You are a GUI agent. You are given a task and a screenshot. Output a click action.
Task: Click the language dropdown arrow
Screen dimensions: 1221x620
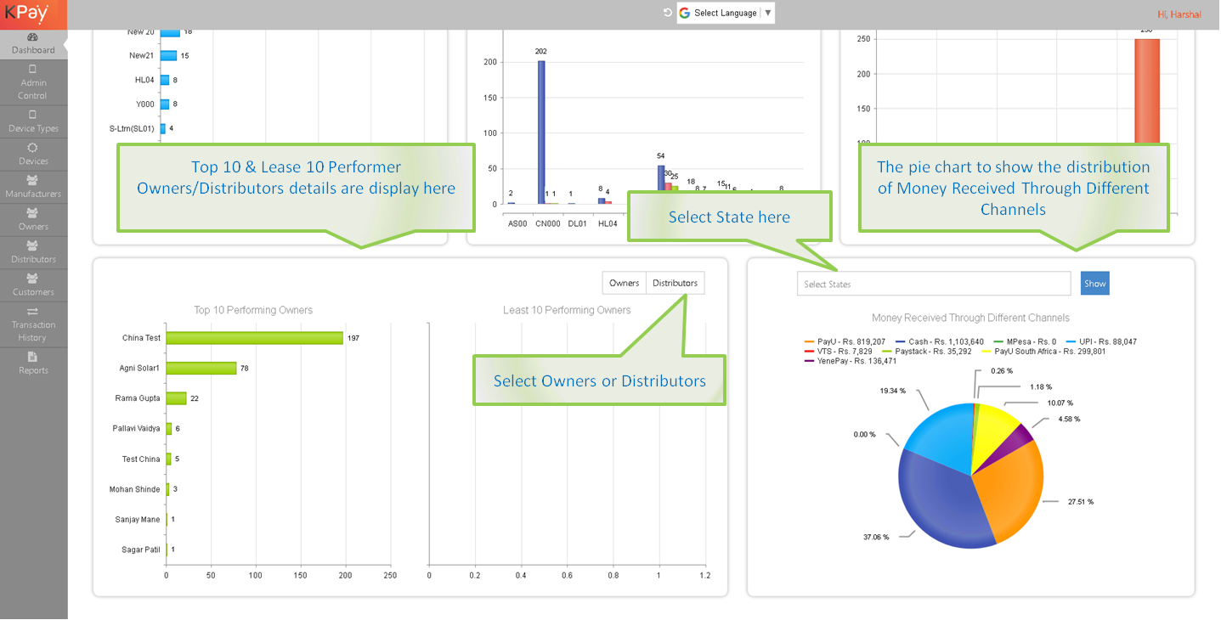768,13
